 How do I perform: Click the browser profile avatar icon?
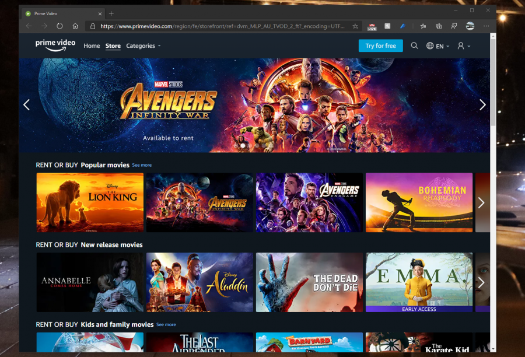[470, 26]
